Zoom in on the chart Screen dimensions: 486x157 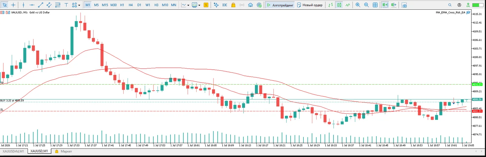(x=358, y=5)
